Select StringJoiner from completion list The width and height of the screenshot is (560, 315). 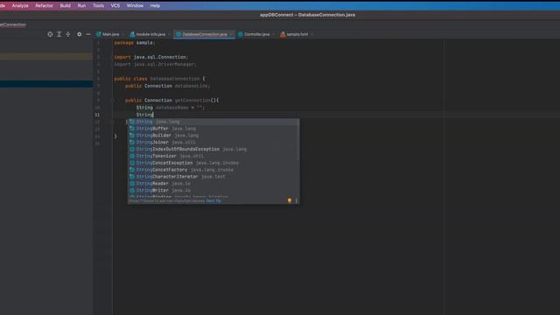(213, 142)
